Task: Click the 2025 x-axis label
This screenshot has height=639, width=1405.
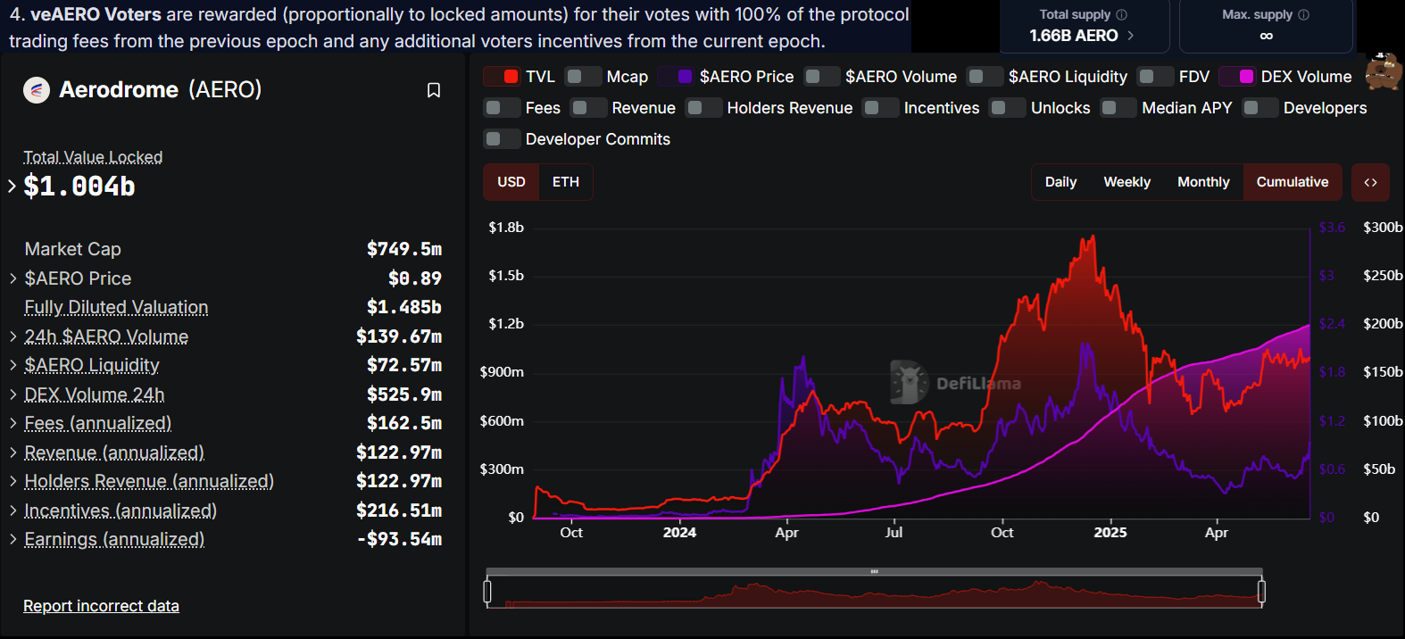Action: 1110,532
